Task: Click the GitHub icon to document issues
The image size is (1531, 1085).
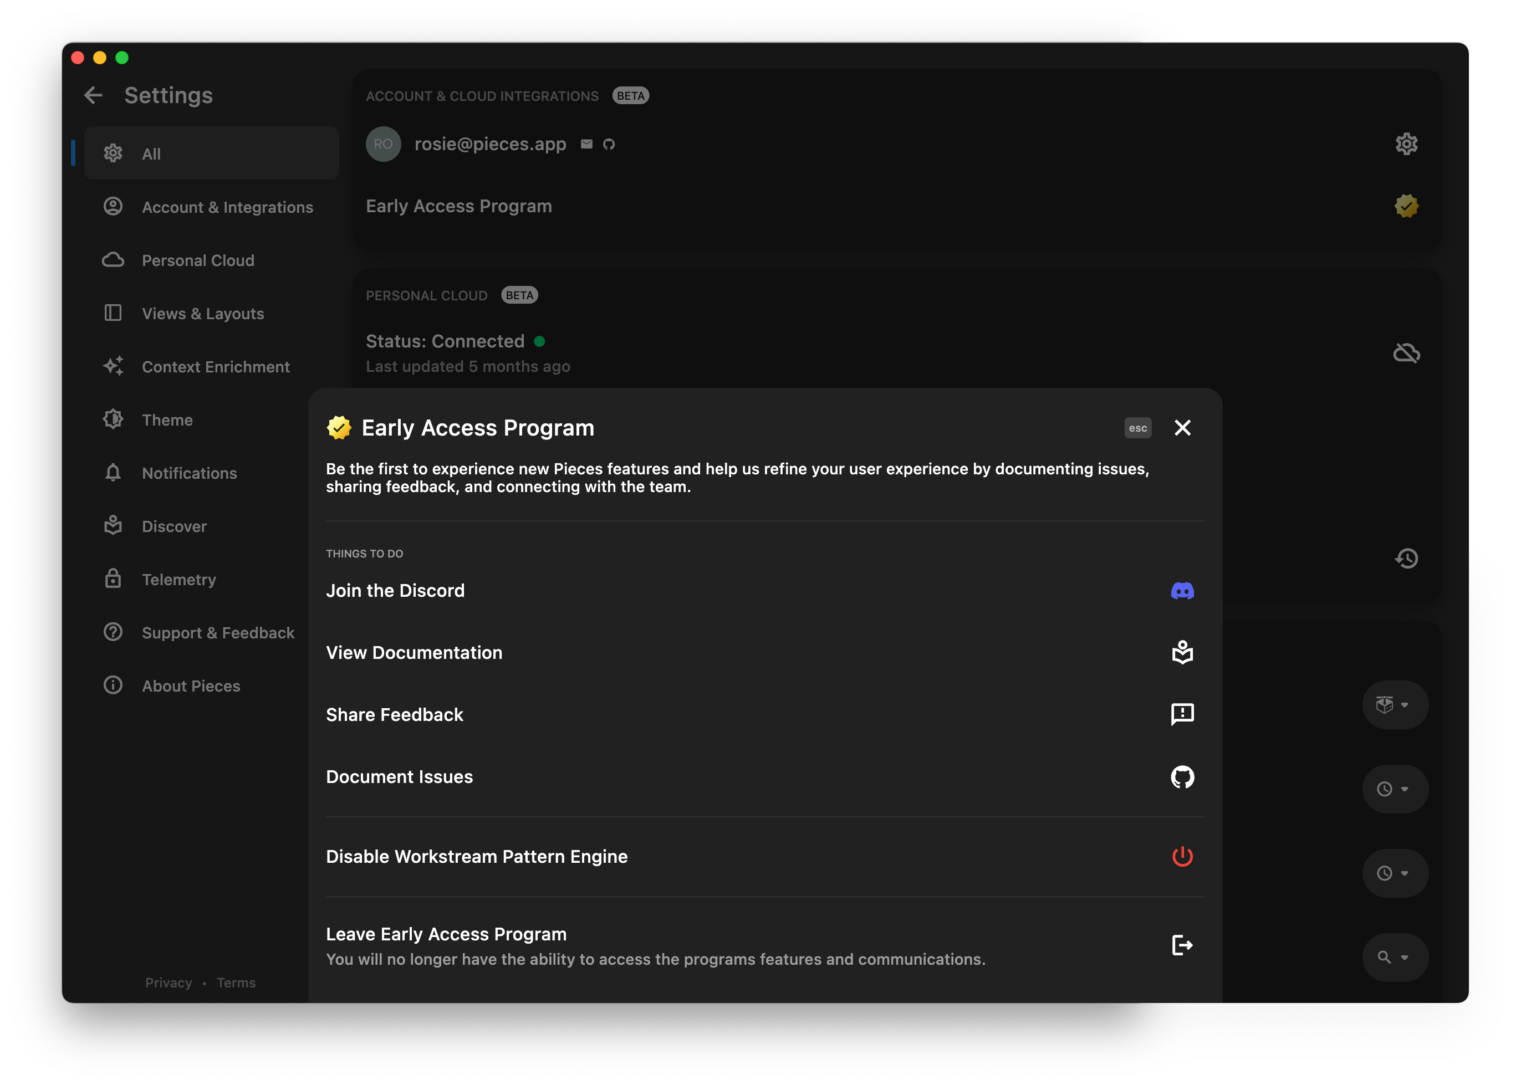Action: tap(1181, 776)
